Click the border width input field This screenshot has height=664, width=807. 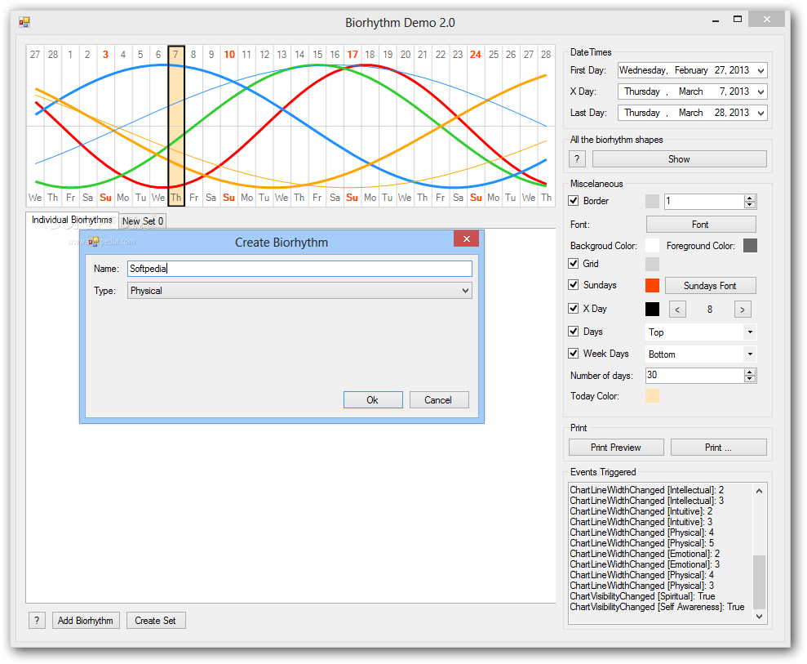[x=704, y=202]
